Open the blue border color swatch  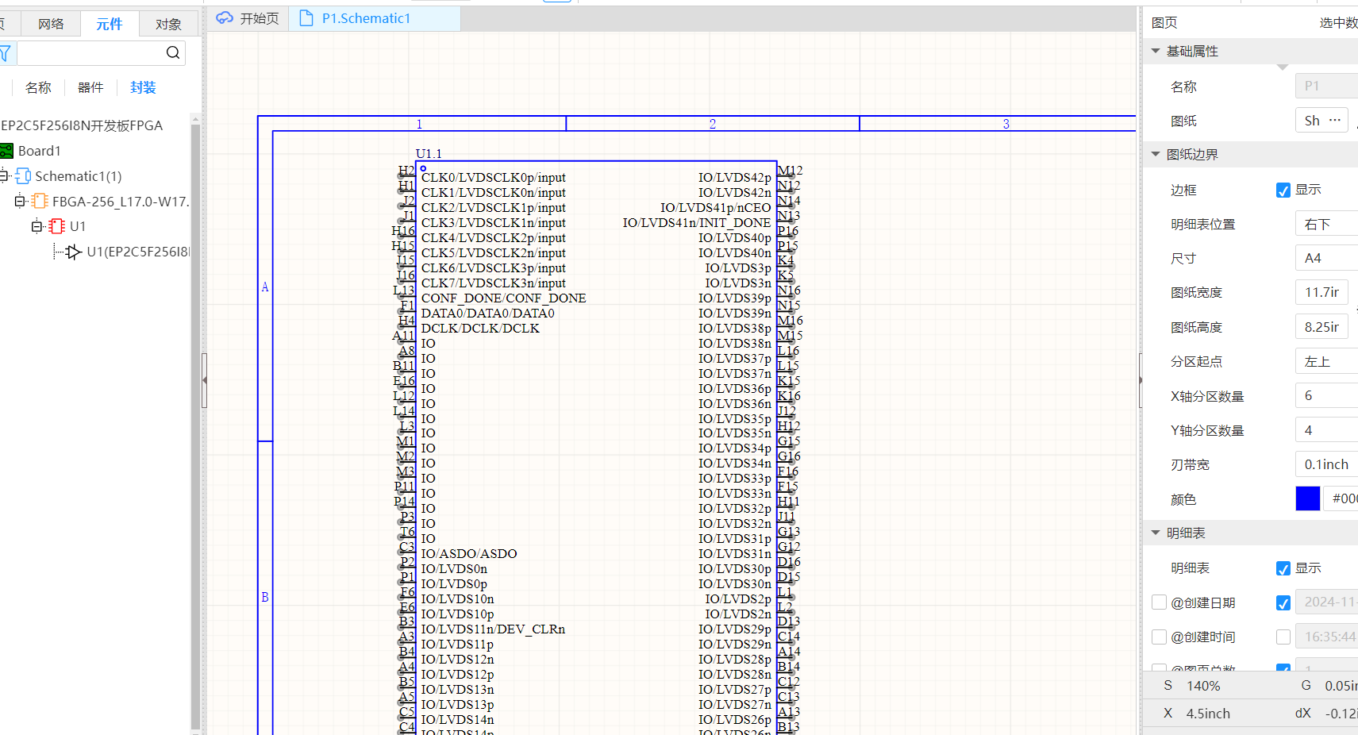[x=1307, y=498]
